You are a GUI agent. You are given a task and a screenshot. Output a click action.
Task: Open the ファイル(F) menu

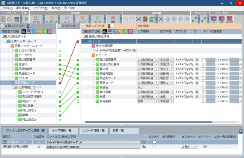(7, 8)
